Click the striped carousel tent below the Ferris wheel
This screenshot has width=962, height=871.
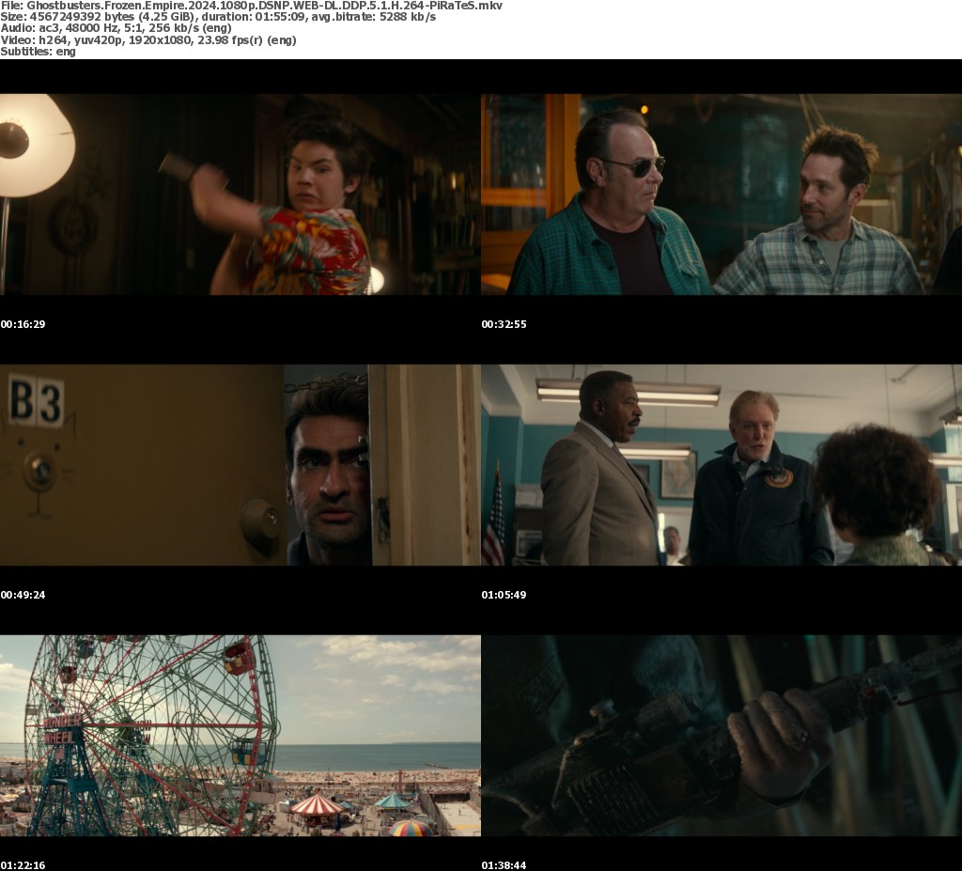point(317,805)
